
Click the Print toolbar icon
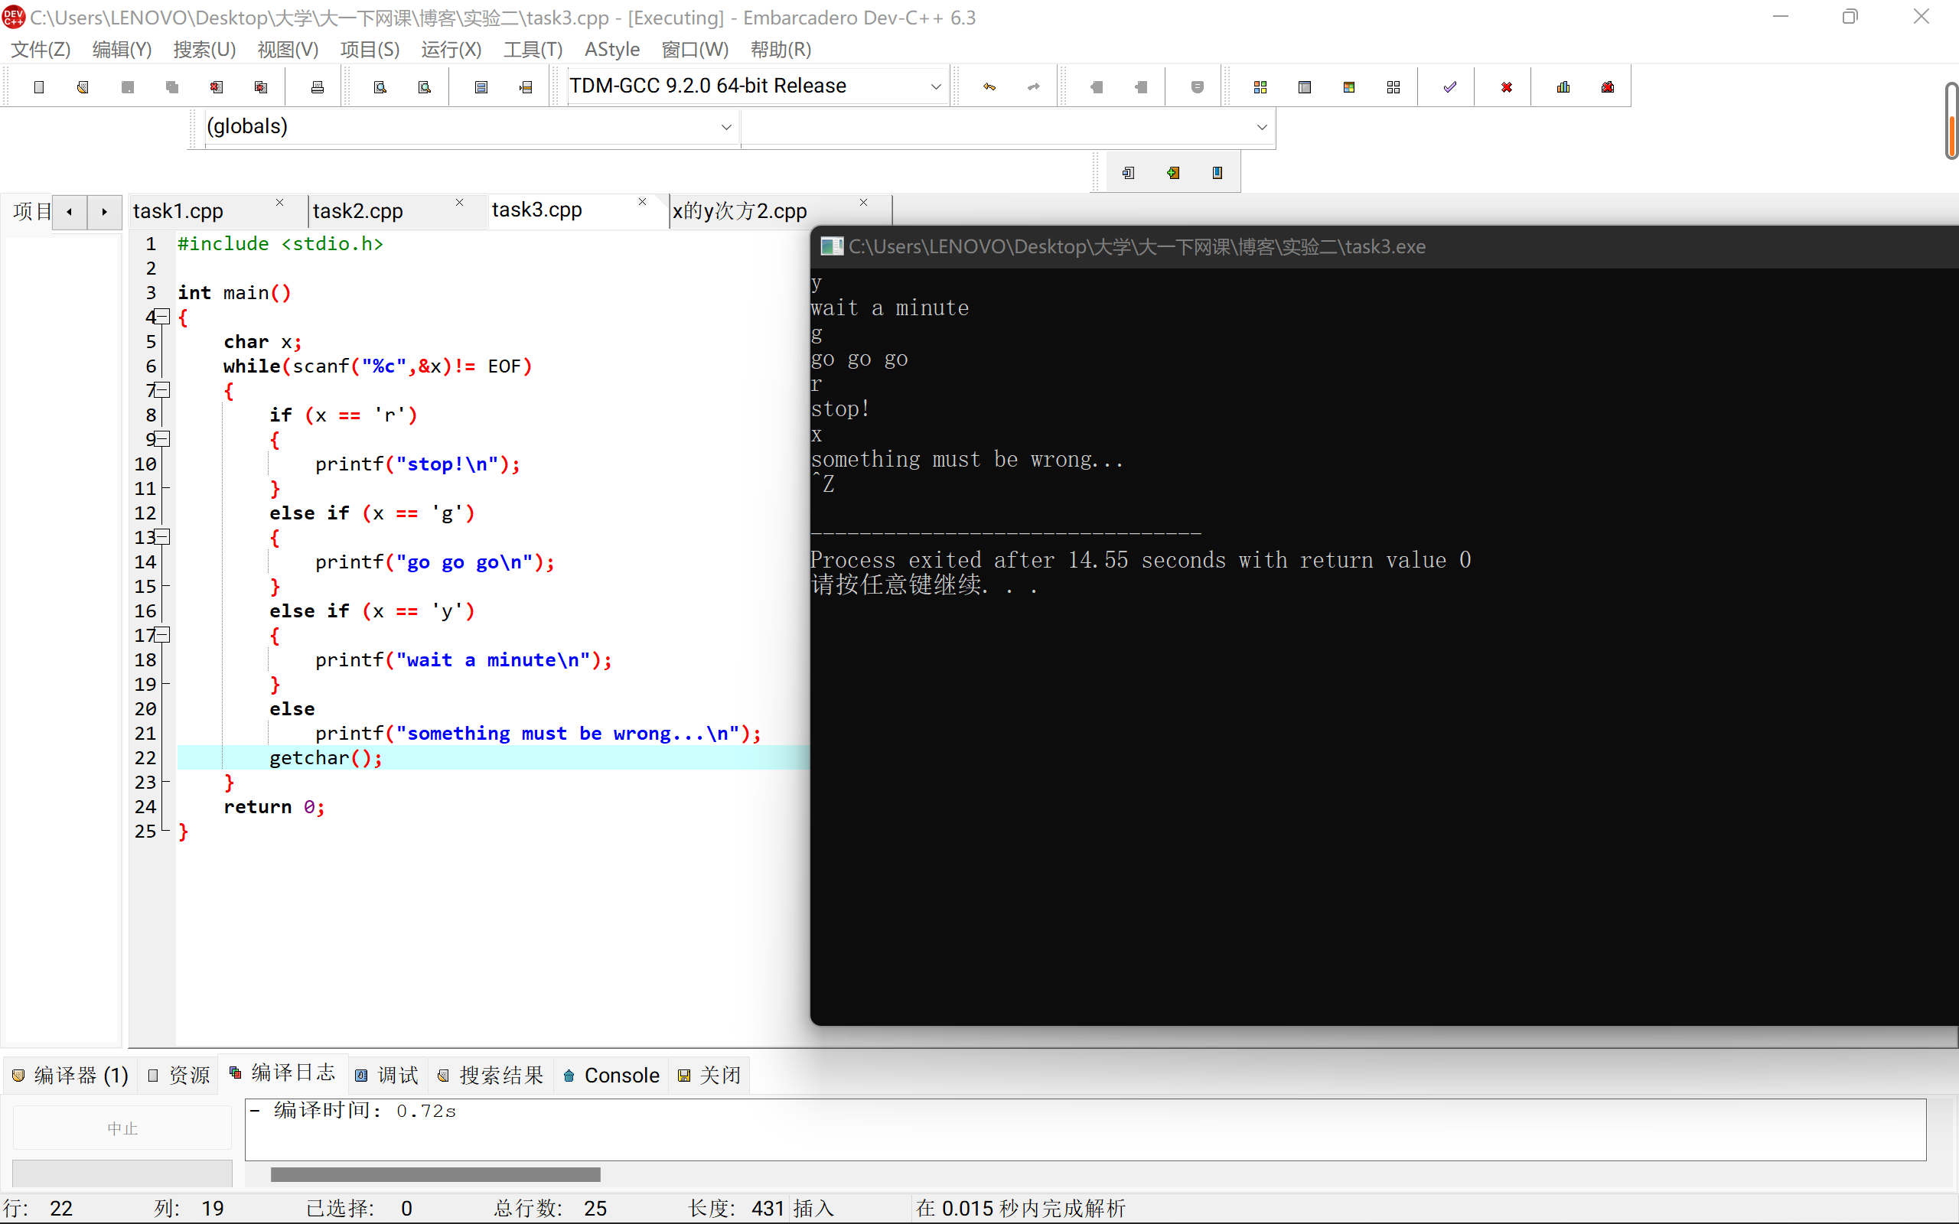click(x=318, y=86)
